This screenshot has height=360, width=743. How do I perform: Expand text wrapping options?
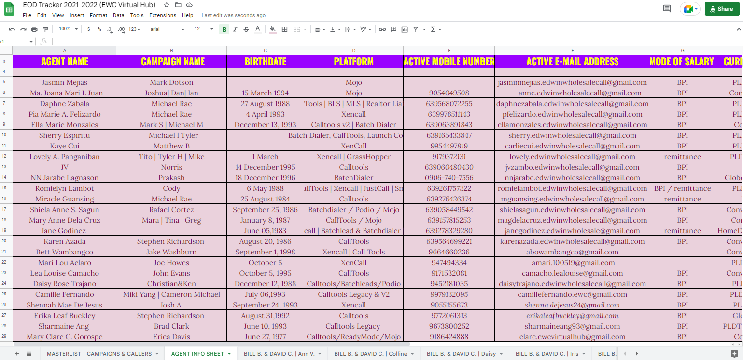coord(350,29)
